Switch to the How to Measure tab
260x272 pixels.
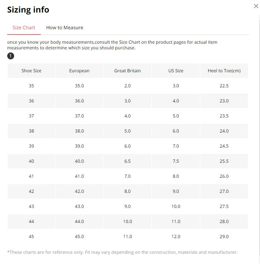pyautogui.click(x=65, y=28)
